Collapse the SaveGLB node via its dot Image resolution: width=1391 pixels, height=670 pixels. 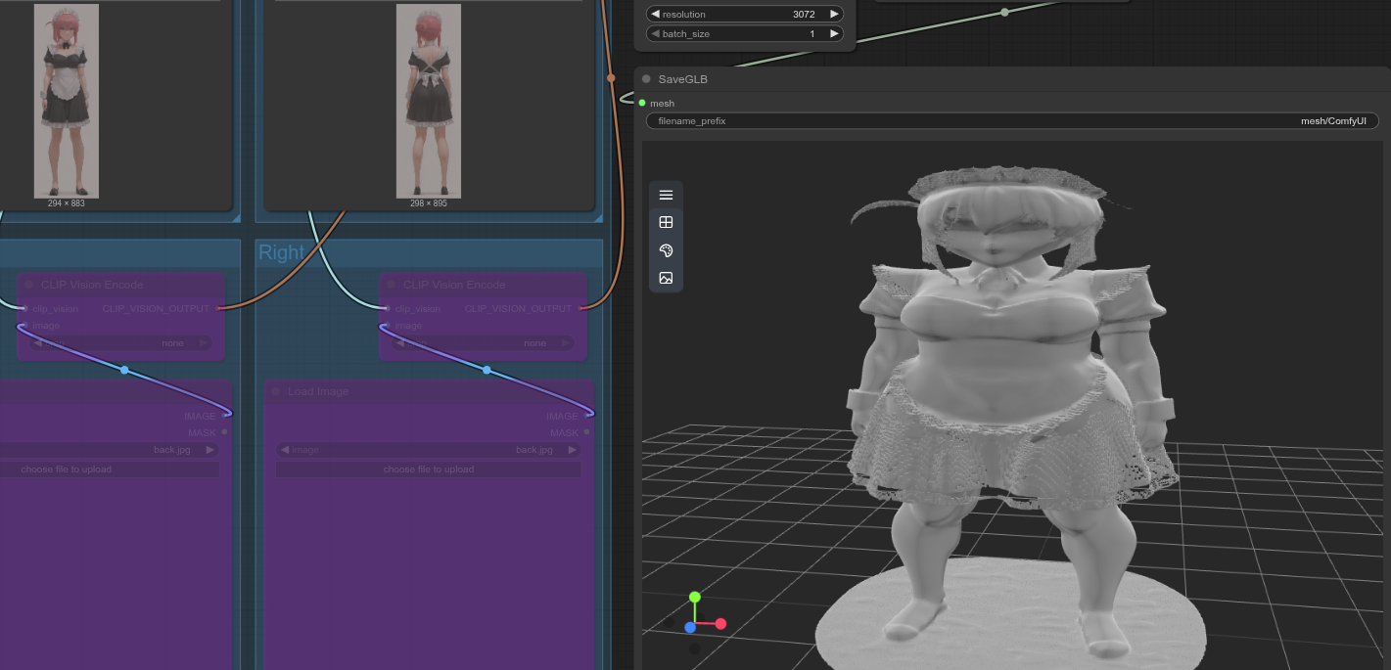tap(646, 79)
